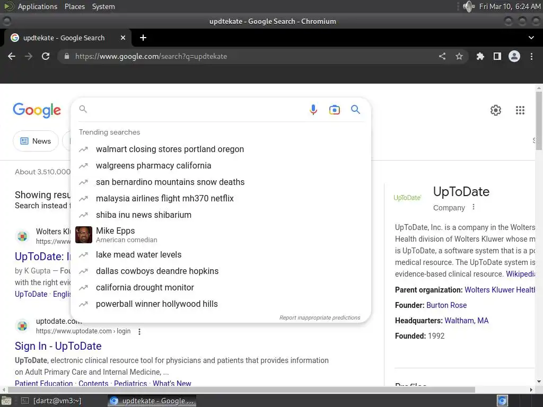Open a new browser tab

[x=143, y=38]
